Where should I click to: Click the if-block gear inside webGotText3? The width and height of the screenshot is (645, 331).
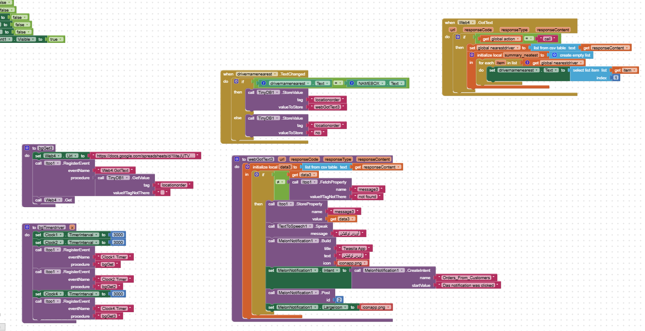coord(257,175)
